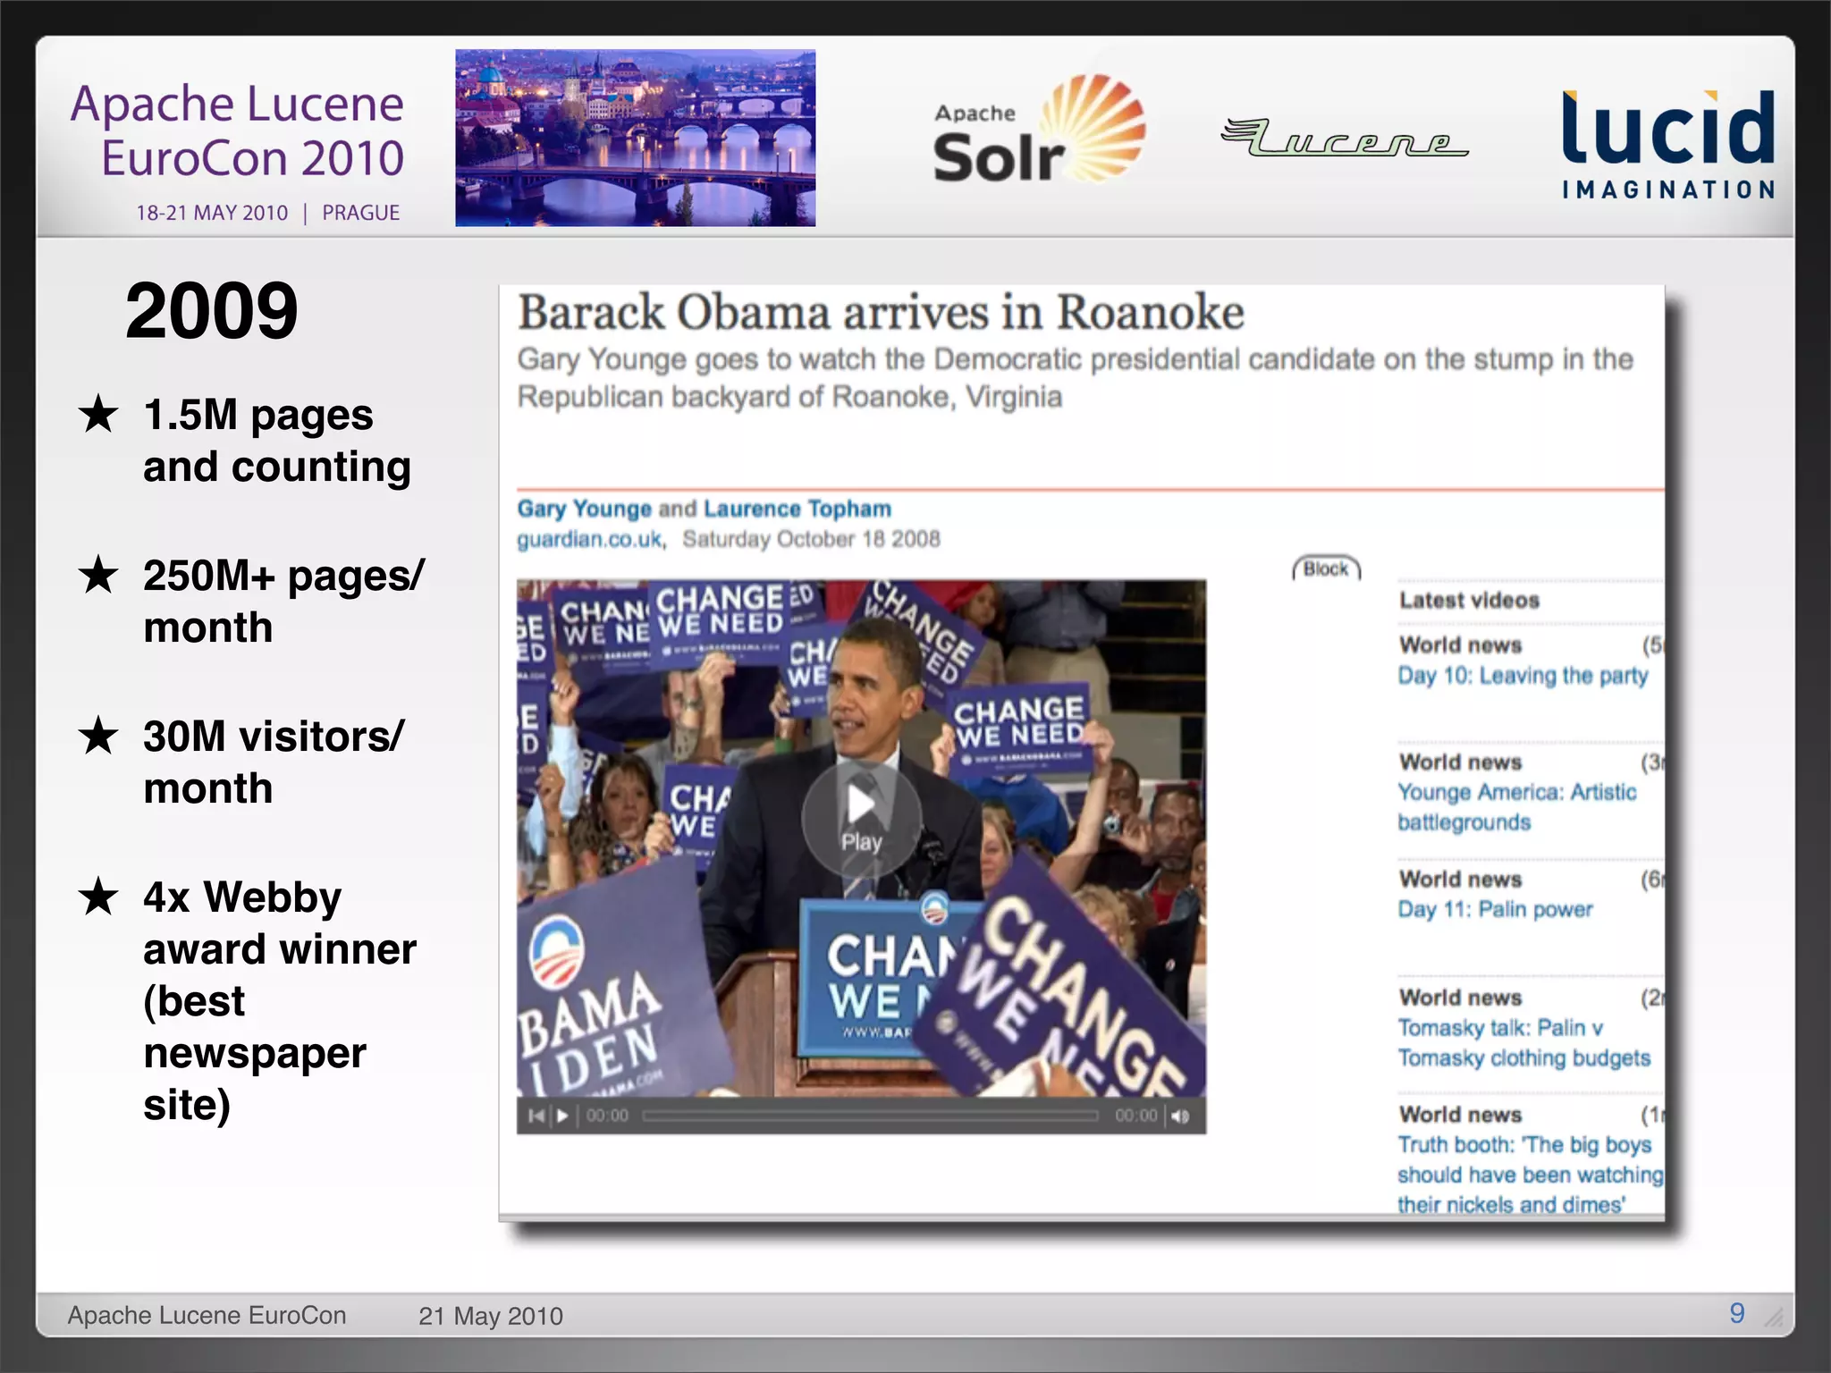Image resolution: width=1831 pixels, height=1373 pixels.
Task: Open the Laurence Topham author link
Action: click(797, 509)
